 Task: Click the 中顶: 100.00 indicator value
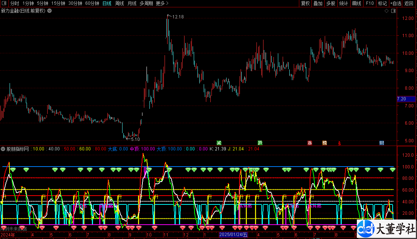pyautogui.click(x=142, y=149)
